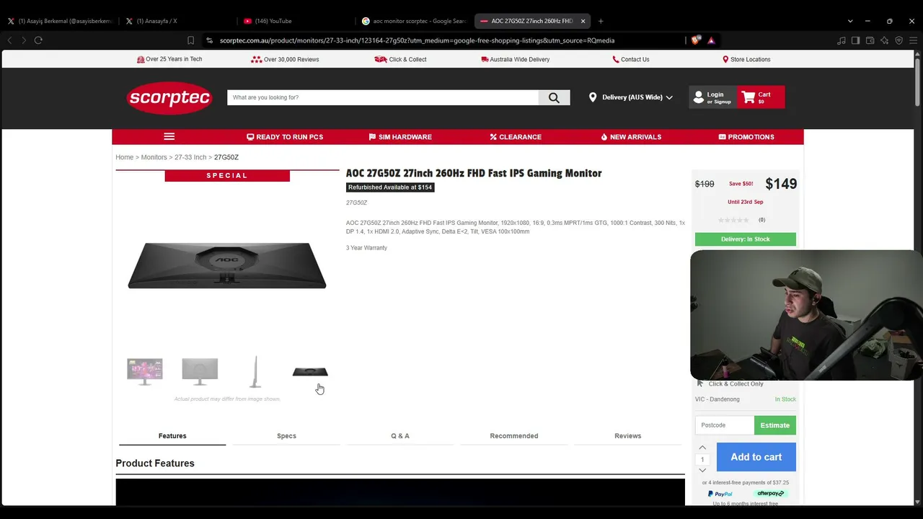The height and width of the screenshot is (519, 923).
Task: Open the Over 30,000 Reviews link
Action: point(285,59)
